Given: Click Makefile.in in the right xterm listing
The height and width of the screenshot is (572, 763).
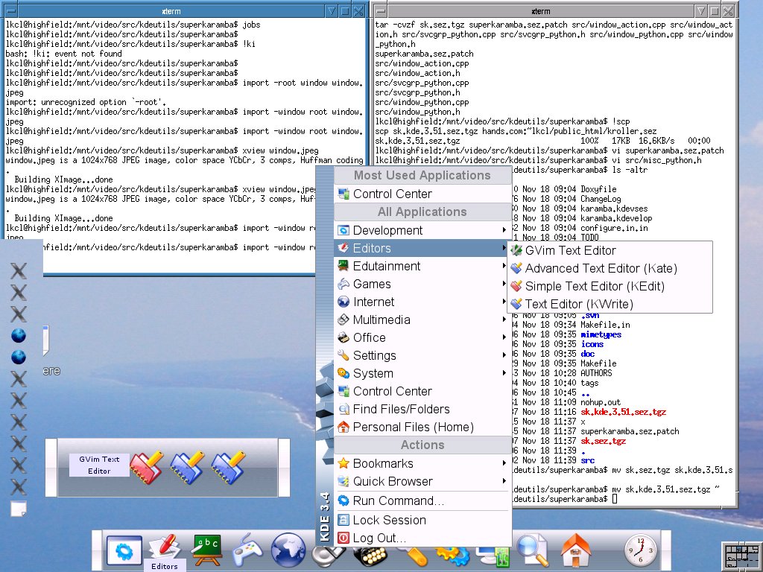Looking at the screenshot, I should 605,325.
